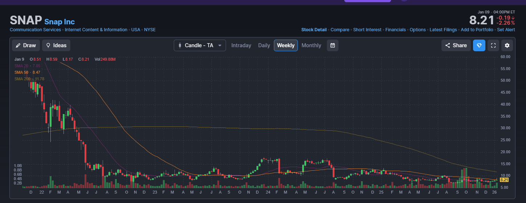
Task: Click the 8.21 last price quote
Action: point(482,20)
